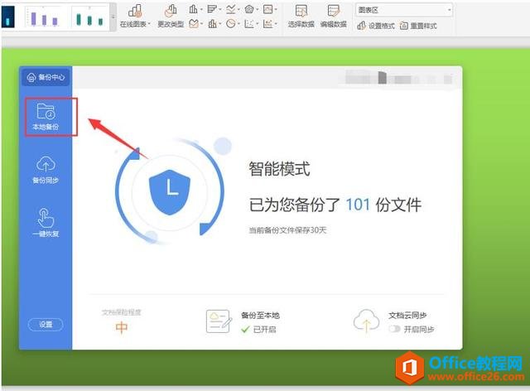Viewport: 530px width, 391px height.
Task: Click 重置样式 reset style button
Action: tap(418, 26)
